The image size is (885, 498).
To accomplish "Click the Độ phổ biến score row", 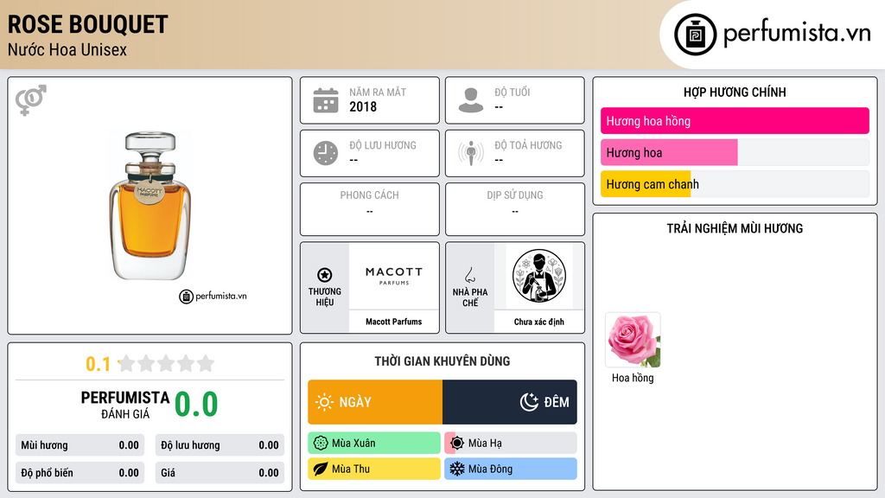I will [80, 473].
